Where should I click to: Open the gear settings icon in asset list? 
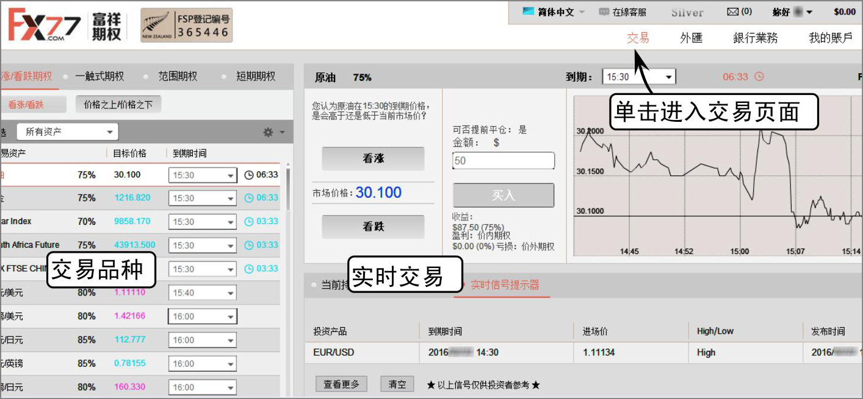[268, 132]
